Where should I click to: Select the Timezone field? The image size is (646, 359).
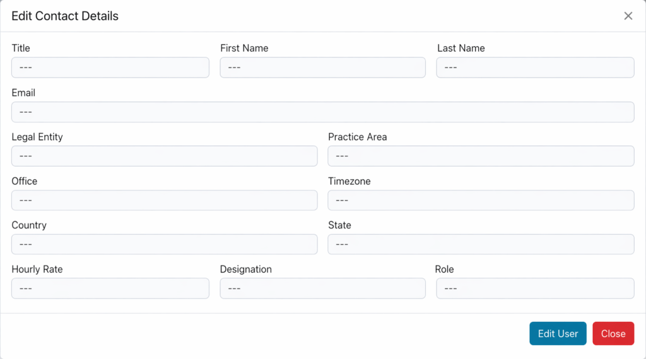(481, 200)
